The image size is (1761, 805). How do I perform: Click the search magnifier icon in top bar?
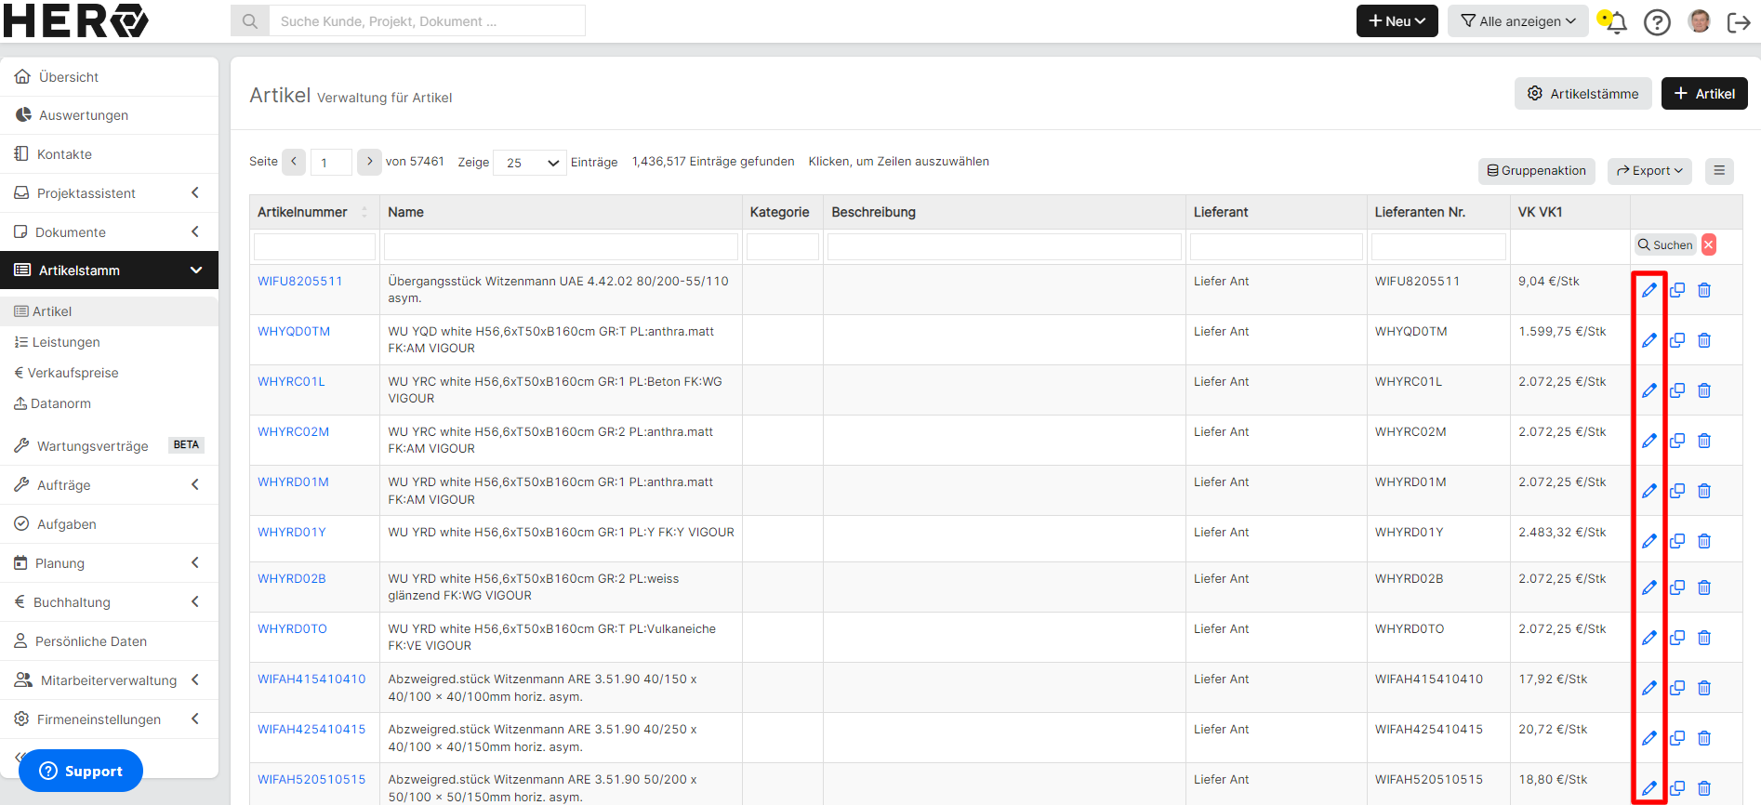250,20
